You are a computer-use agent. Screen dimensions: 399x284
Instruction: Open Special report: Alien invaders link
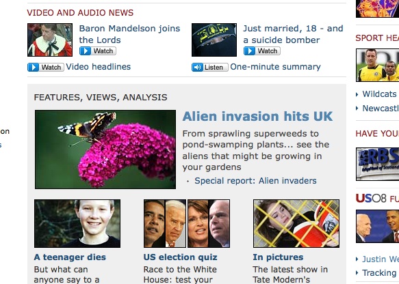point(255,181)
